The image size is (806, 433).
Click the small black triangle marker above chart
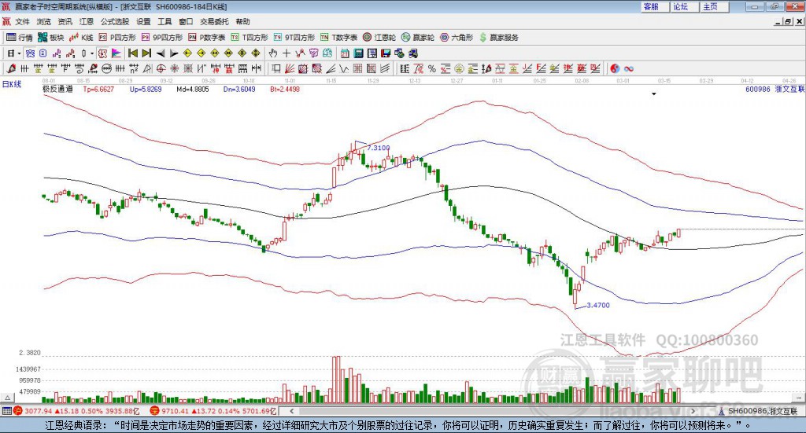(x=654, y=94)
